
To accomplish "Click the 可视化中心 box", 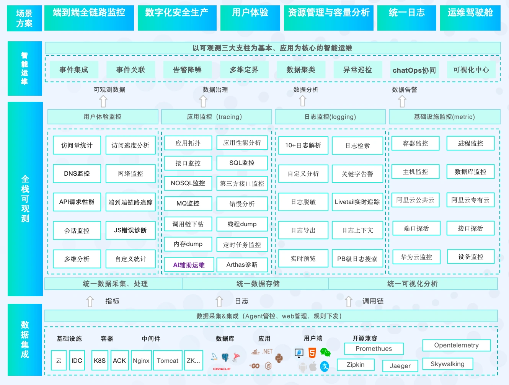I will tap(471, 70).
